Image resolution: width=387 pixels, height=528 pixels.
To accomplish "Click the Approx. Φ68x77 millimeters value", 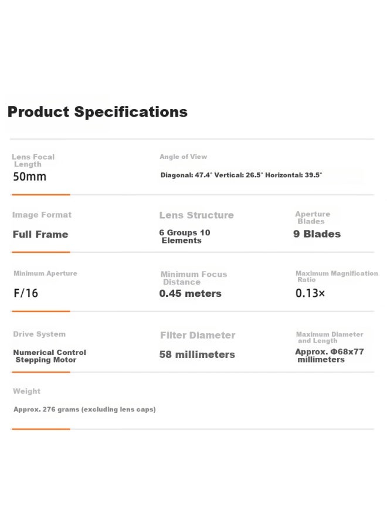I will pos(330,356).
